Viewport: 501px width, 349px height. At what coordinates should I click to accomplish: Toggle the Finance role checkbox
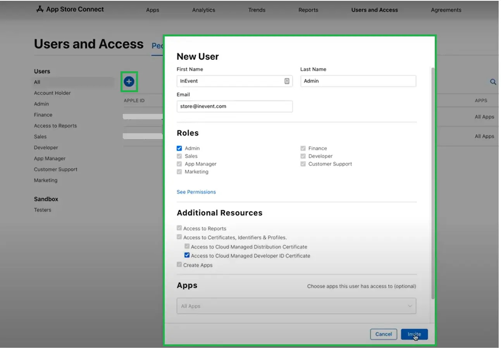[303, 148]
